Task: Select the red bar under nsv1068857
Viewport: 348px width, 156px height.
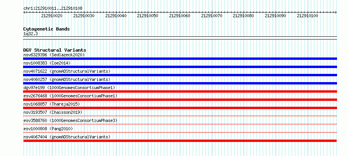Action: (180, 108)
